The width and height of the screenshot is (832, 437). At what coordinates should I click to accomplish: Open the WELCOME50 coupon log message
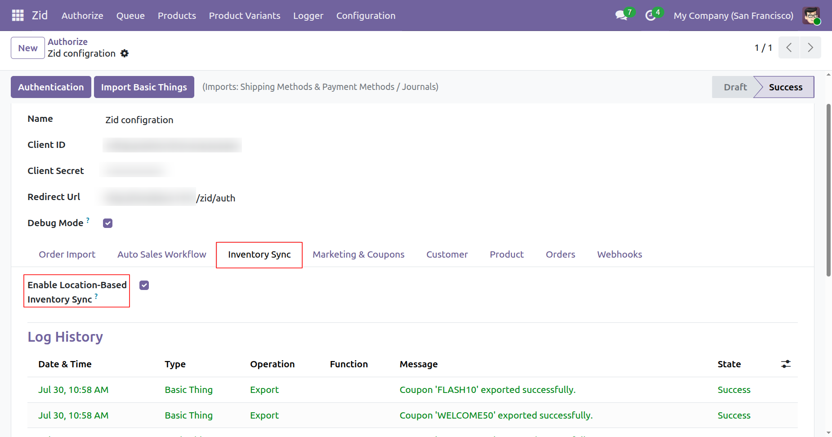tap(496, 415)
